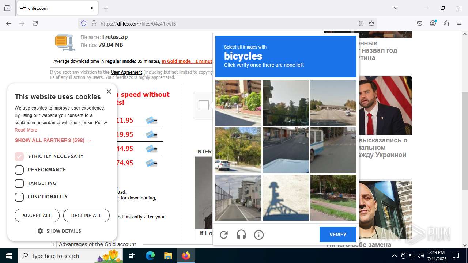The height and width of the screenshot is (263, 468).
Task: Open the extensions puzzle icon
Action: [x=446, y=23]
